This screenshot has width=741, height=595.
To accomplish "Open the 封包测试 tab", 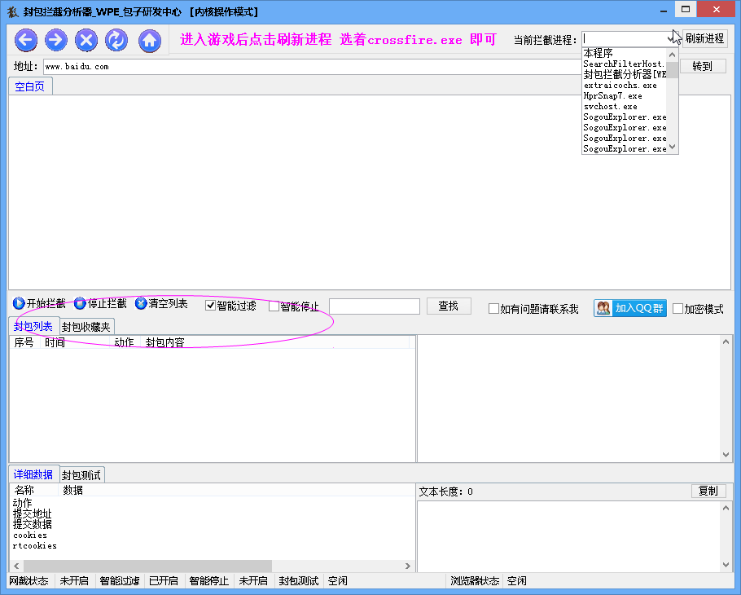I will click(81, 475).
